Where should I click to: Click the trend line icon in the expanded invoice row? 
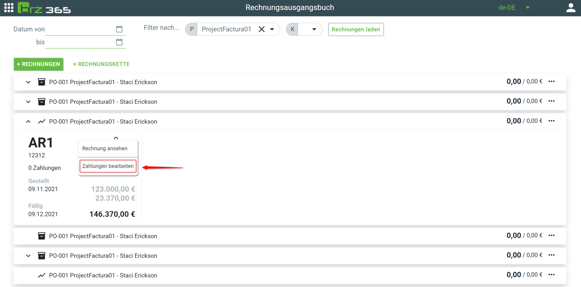(x=42, y=121)
